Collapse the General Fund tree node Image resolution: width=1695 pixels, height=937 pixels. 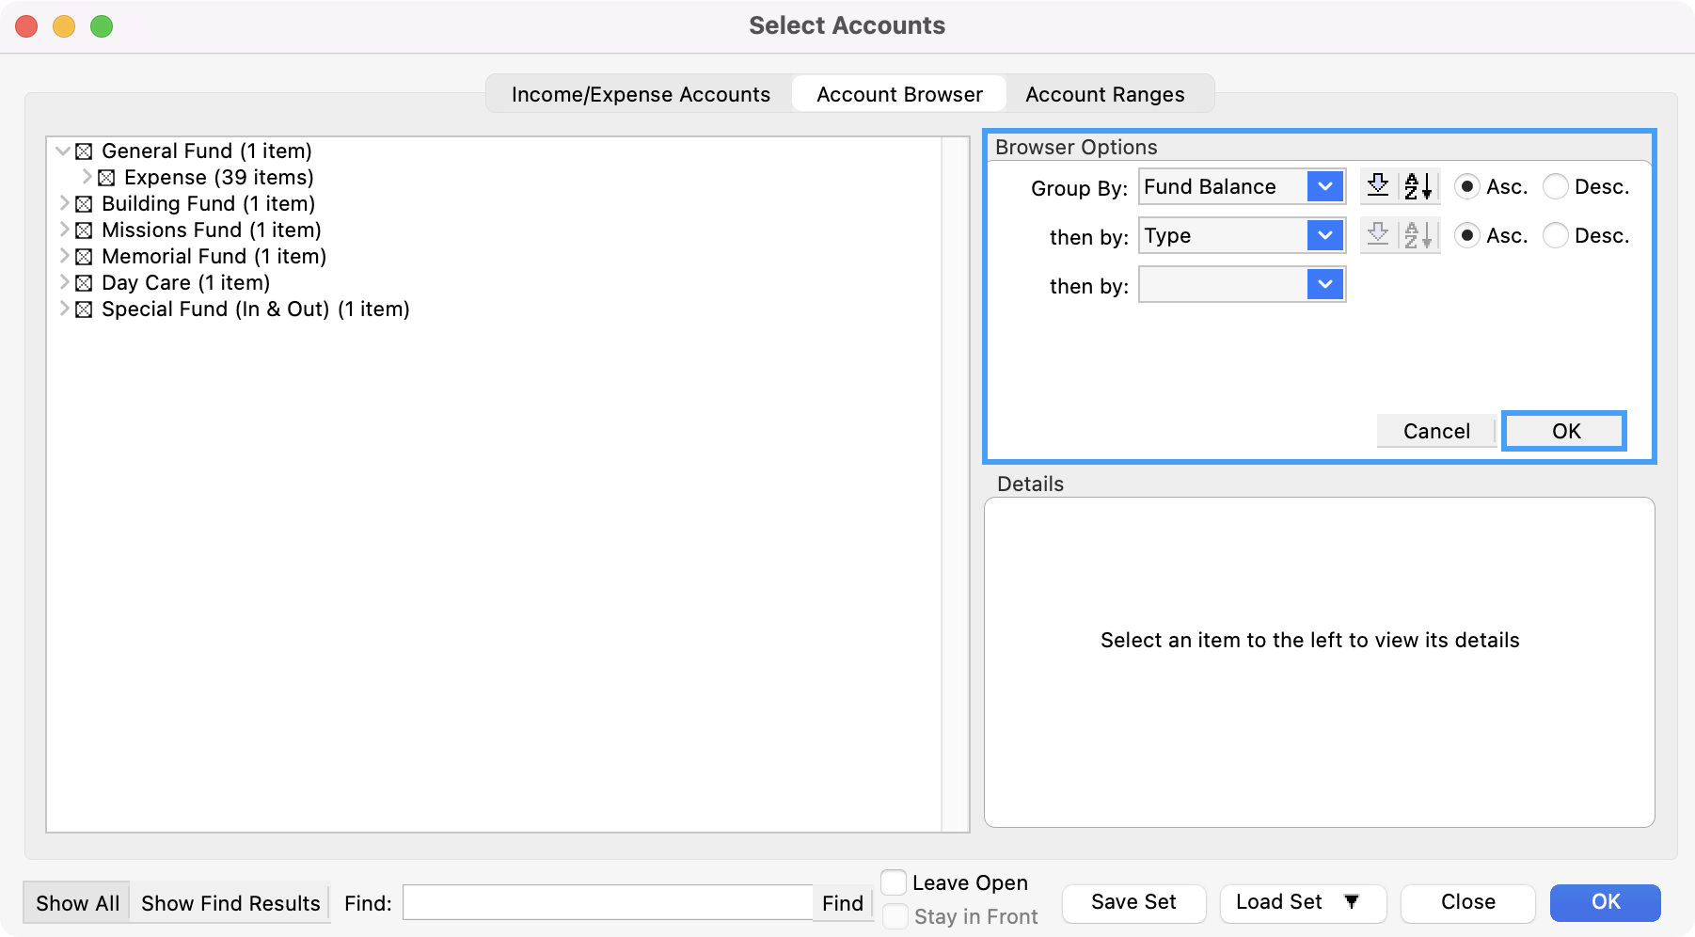point(63,151)
